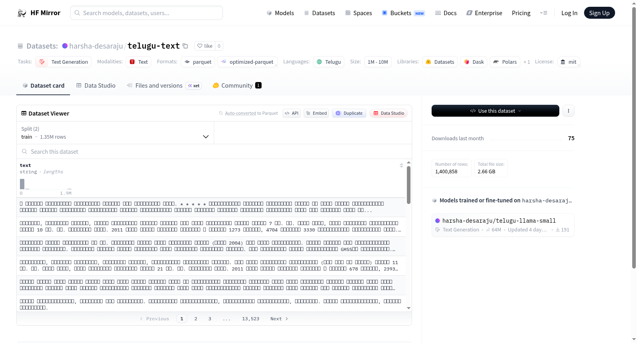637x343 pixels.
Task: Select the Dask library tag
Action: point(474,62)
